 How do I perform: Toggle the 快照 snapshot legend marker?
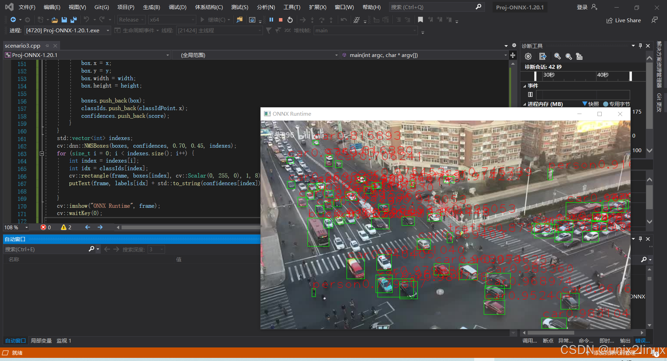(x=585, y=104)
